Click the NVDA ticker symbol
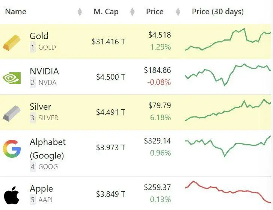Viewport: 273px width, 210px height. coord(47,83)
